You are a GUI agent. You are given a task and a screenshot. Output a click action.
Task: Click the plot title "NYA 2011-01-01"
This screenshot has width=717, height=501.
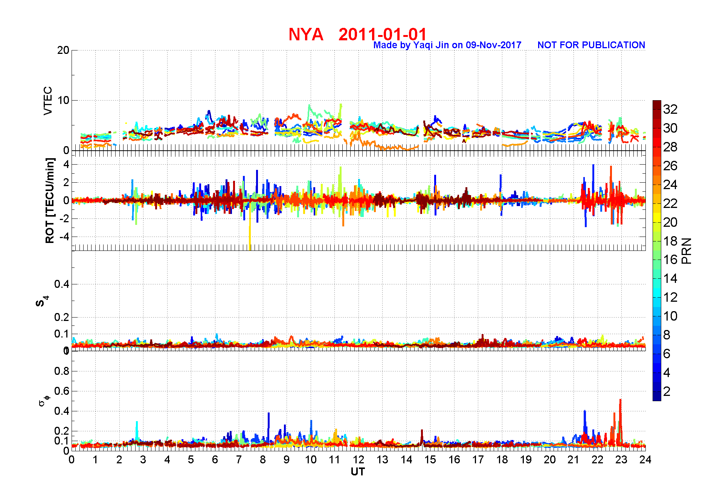click(x=357, y=34)
